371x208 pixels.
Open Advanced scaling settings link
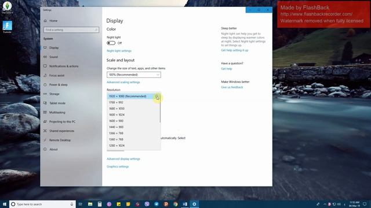(x=123, y=82)
